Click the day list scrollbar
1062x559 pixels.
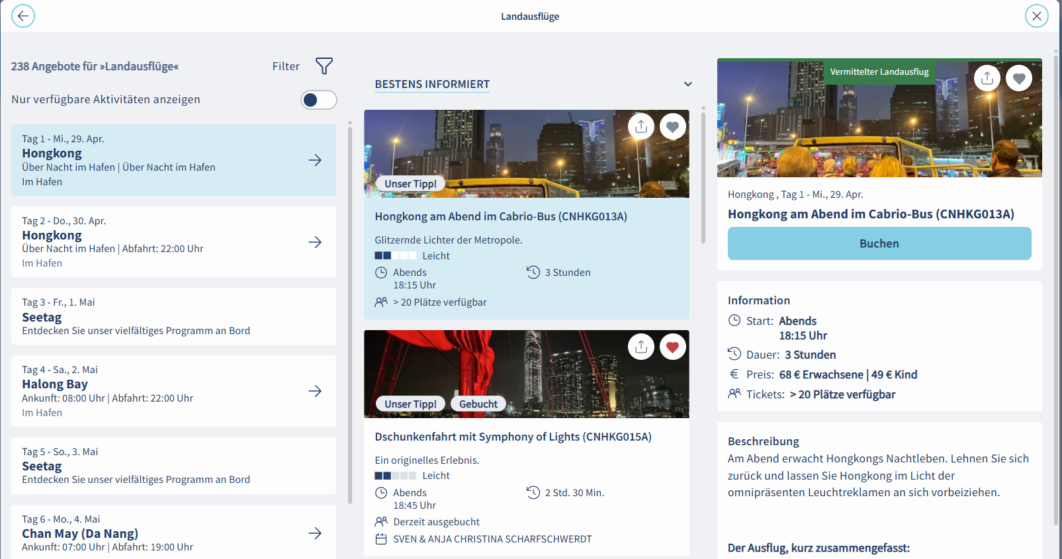[349, 311]
